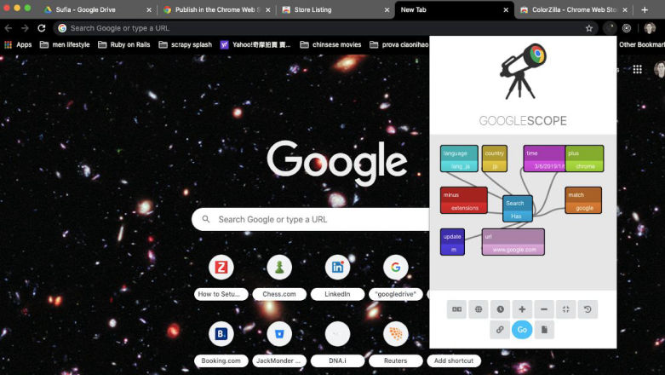Open the LinkedIn shortcut
Viewport: 665px width, 375px height.
click(x=337, y=276)
